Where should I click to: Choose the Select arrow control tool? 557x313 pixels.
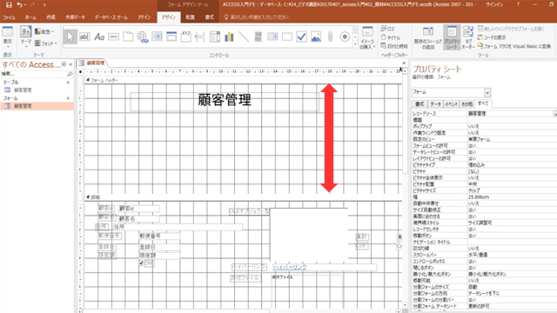(70, 37)
